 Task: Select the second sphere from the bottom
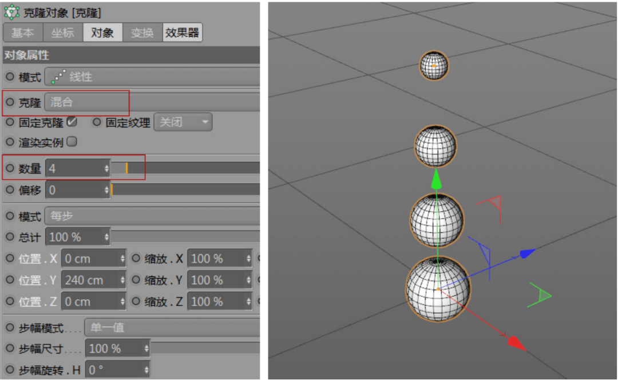pos(437,220)
